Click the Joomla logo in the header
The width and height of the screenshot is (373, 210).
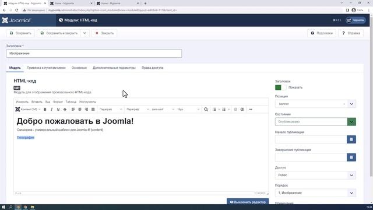[17, 20]
